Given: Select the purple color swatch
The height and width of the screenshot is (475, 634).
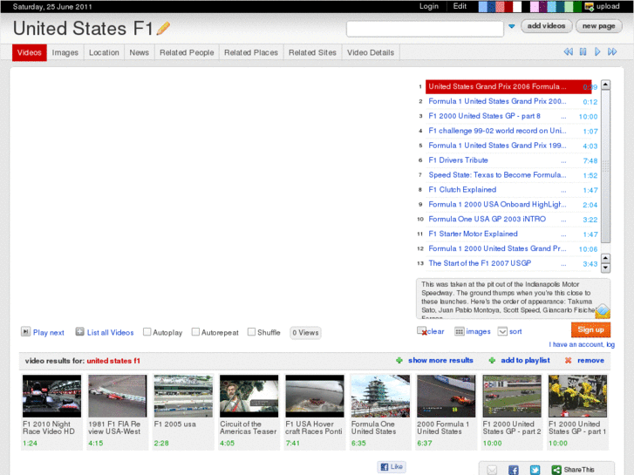Looking at the screenshot, I should coord(542,6).
